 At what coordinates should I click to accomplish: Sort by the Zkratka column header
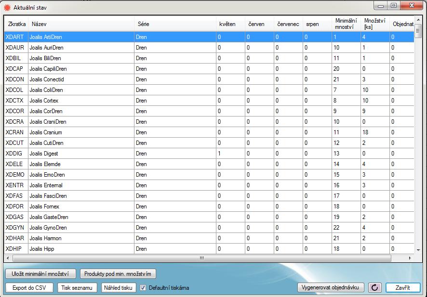[16, 24]
